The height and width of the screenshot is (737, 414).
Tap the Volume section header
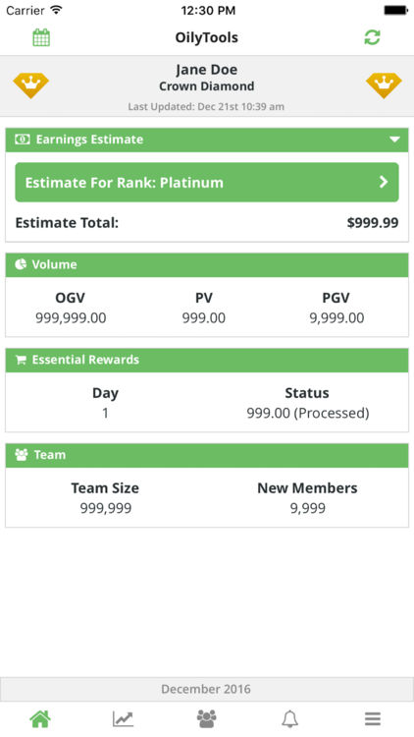click(x=207, y=264)
